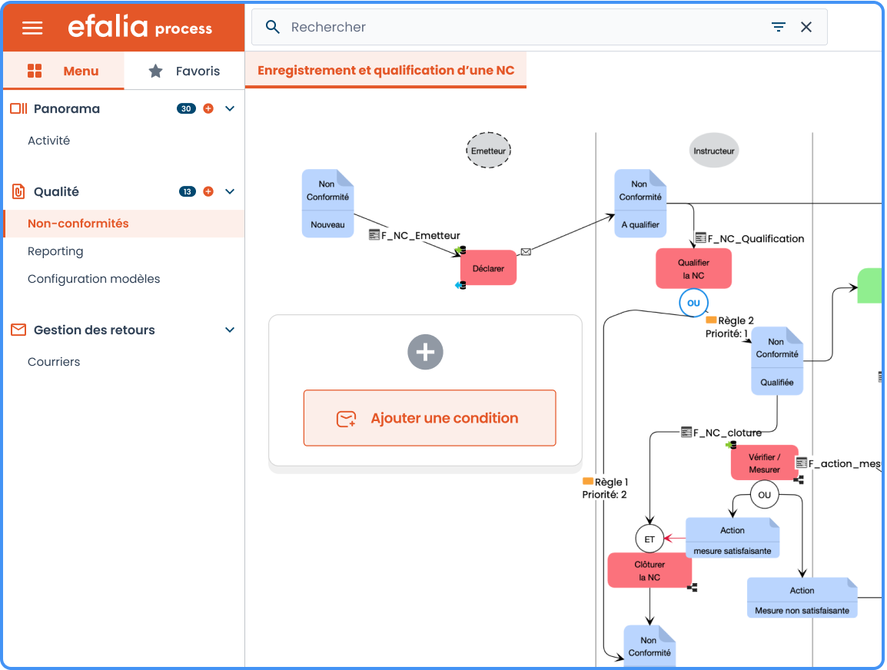Collapse the Panorama section chevron

230,108
